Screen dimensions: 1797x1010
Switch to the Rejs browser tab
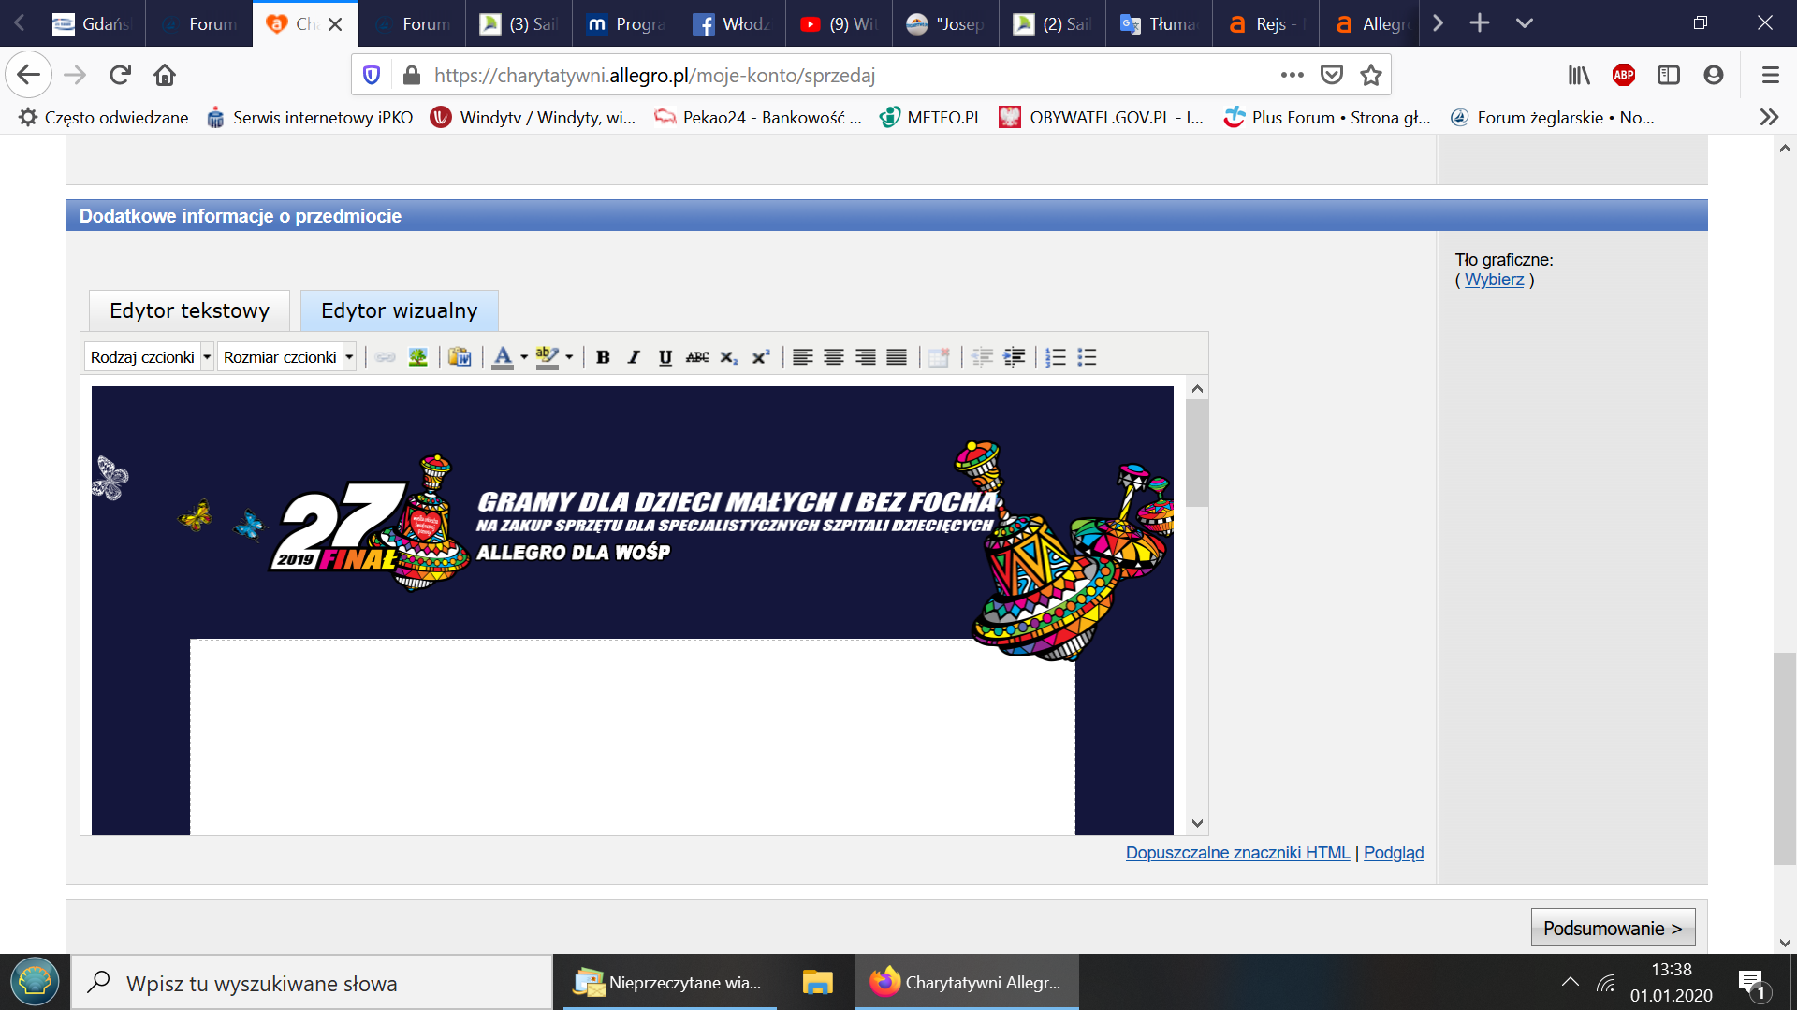(1265, 23)
